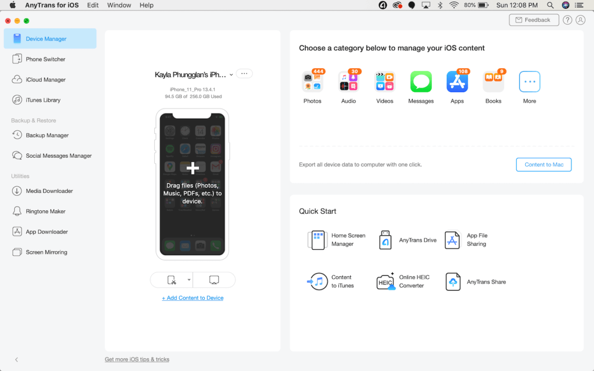Open the Videos category
594x371 pixels.
coord(385,81)
